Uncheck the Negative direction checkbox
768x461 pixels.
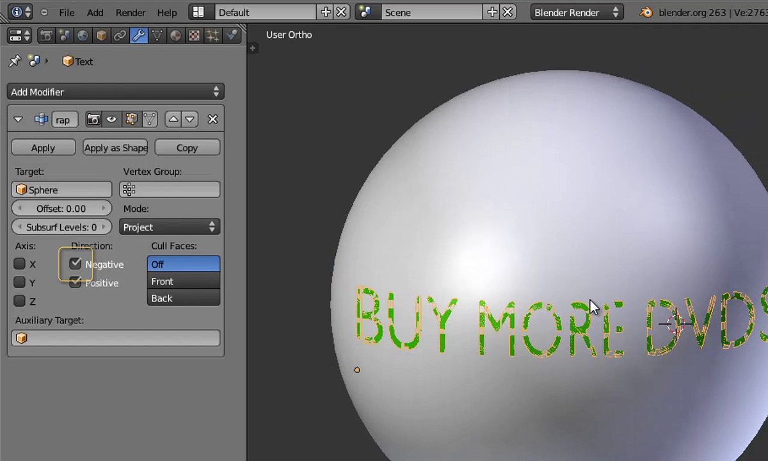click(76, 263)
